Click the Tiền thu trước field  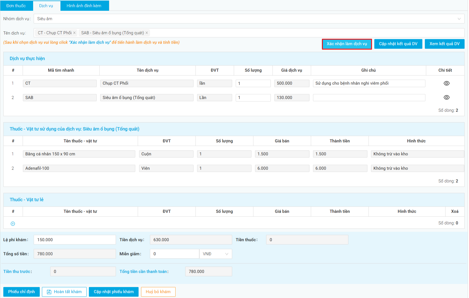(83, 271)
